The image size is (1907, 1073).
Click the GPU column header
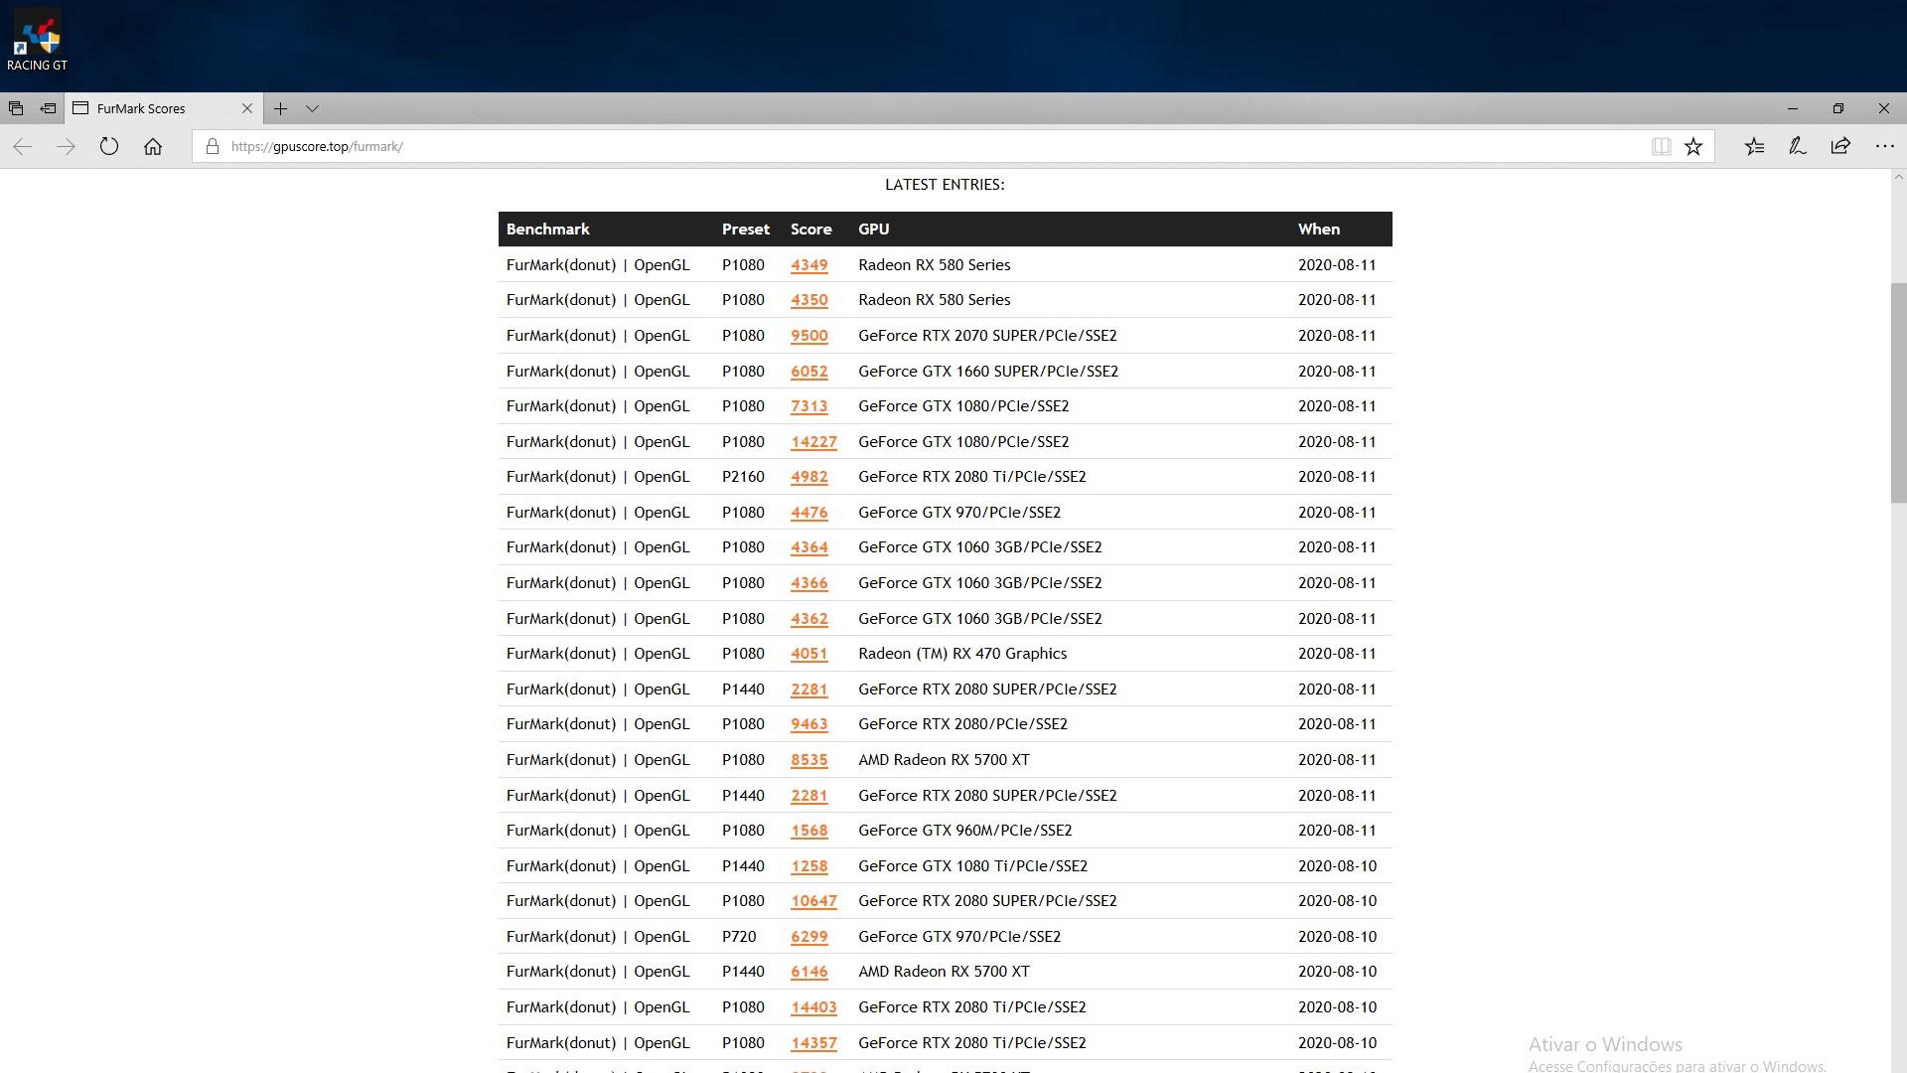click(x=873, y=230)
